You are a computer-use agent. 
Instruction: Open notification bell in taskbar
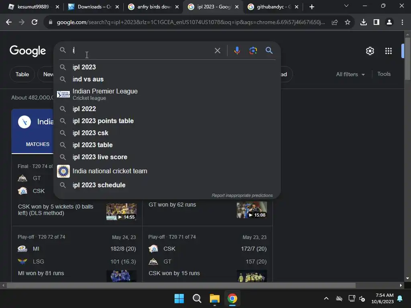pyautogui.click(x=400, y=298)
